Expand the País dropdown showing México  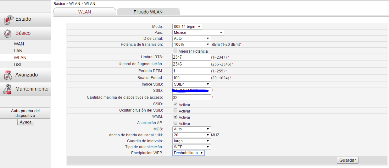tap(198, 33)
